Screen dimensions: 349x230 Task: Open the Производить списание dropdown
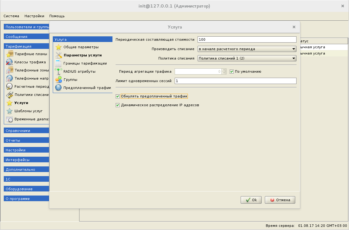point(247,49)
